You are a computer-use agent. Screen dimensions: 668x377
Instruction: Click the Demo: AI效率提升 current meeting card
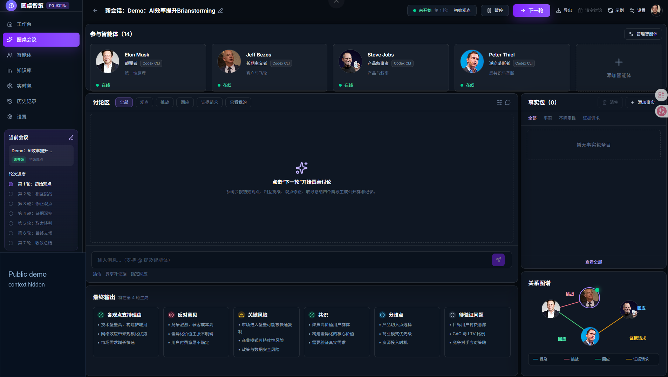(41, 155)
